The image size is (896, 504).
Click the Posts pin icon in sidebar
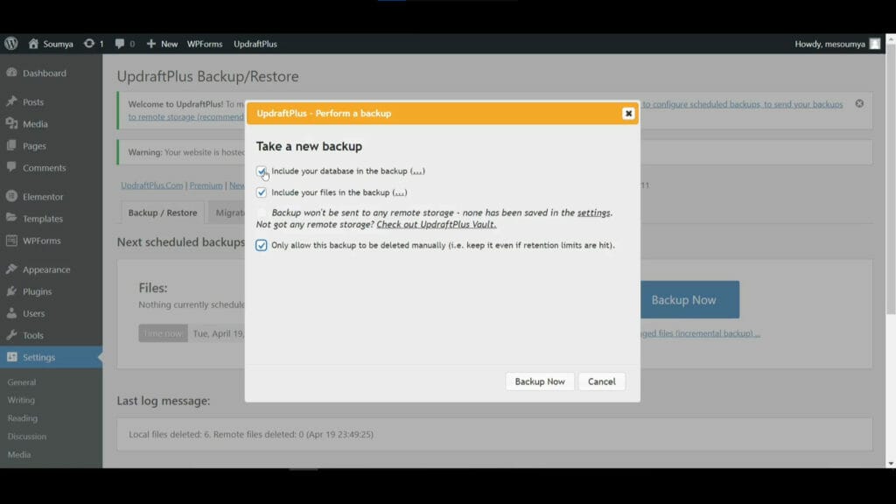(x=11, y=101)
